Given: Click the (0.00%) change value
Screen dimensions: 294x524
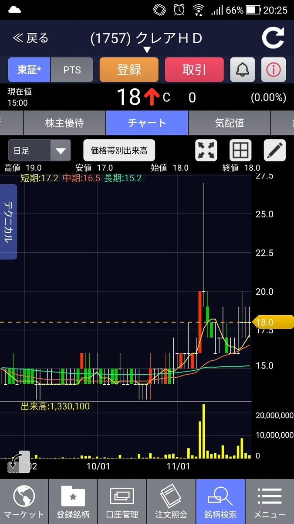Looking at the screenshot, I should tap(268, 97).
